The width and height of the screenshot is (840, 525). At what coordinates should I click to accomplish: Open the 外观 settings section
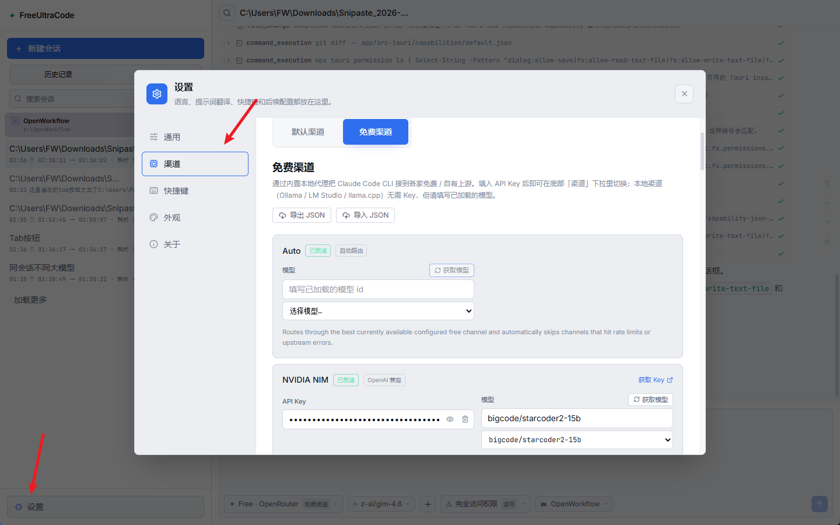[195, 218]
